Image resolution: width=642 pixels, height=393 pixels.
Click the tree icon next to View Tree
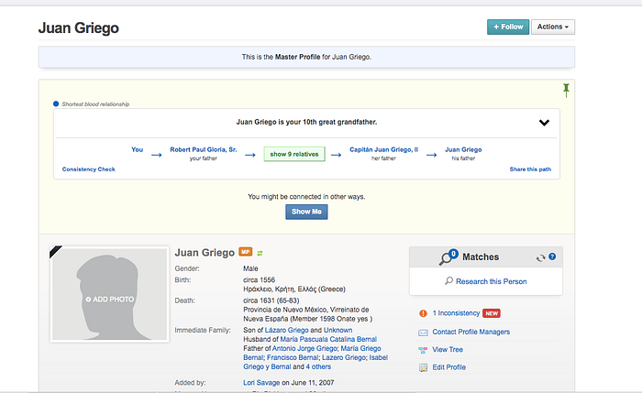[423, 350]
